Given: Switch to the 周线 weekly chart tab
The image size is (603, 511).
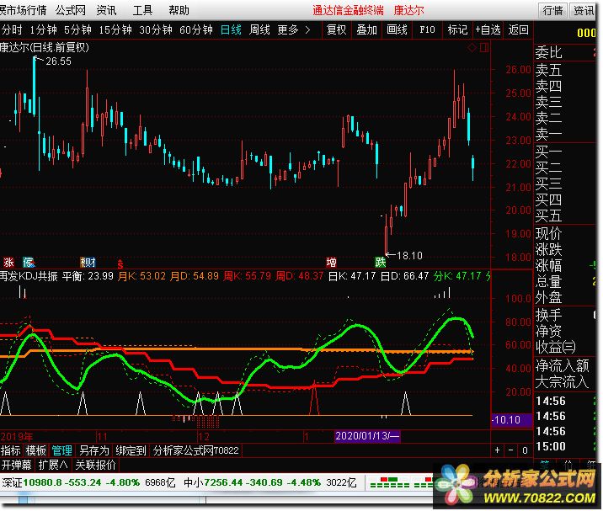Looking at the screenshot, I should click(x=259, y=29).
